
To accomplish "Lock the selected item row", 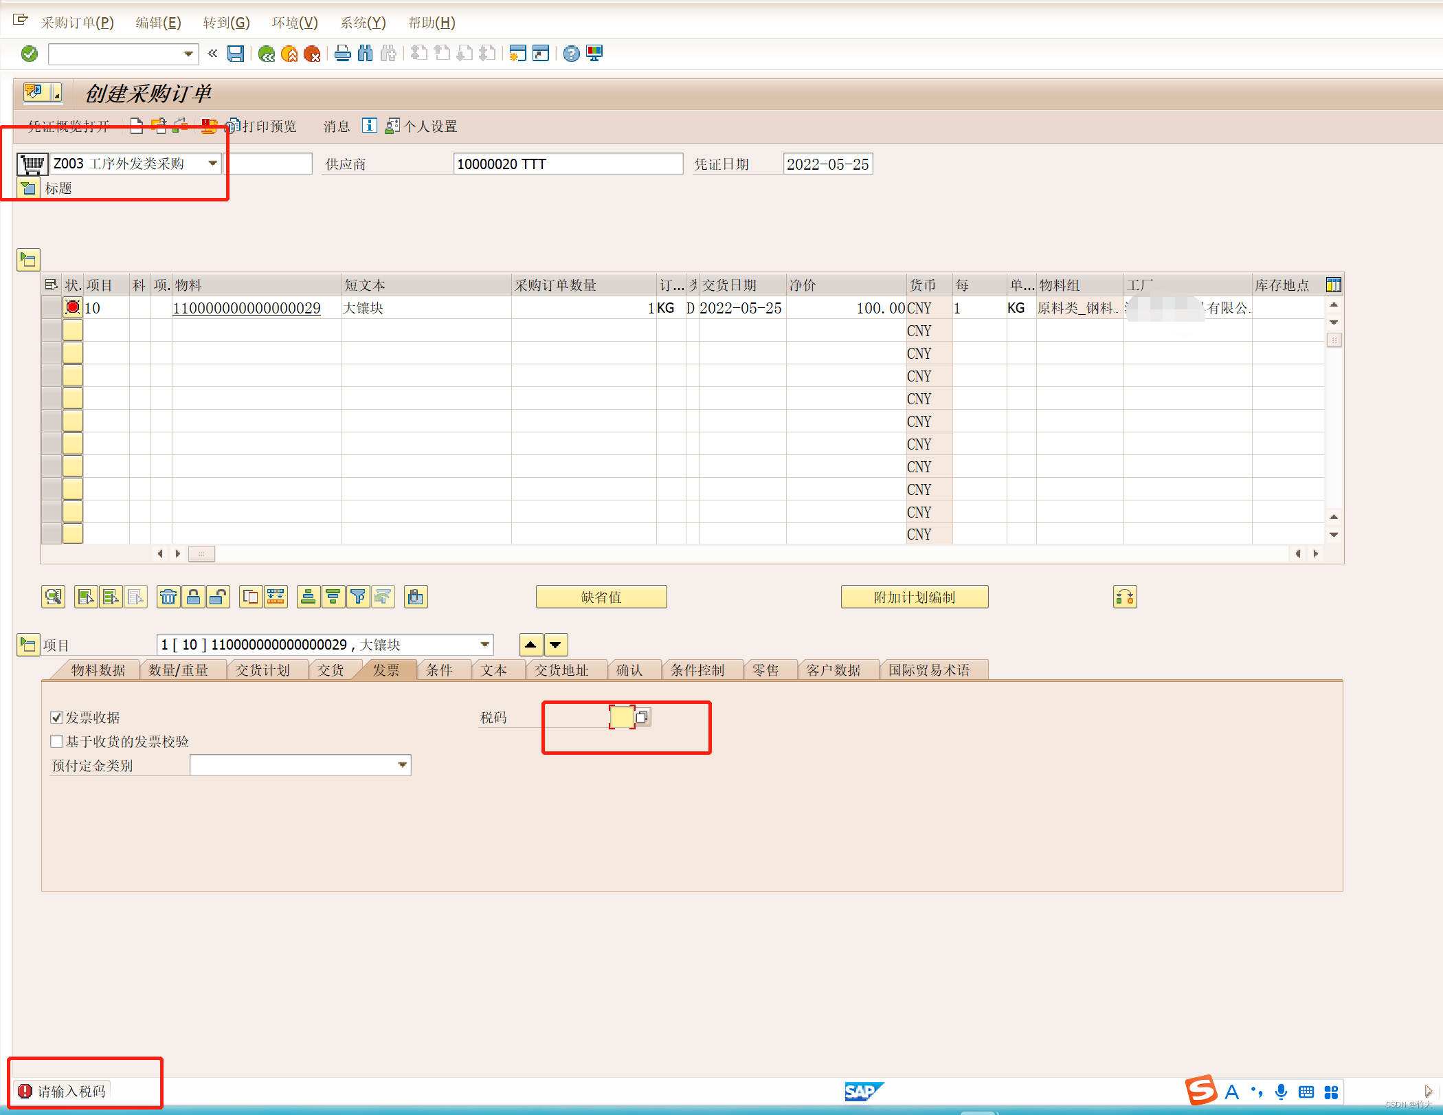I will pos(194,597).
